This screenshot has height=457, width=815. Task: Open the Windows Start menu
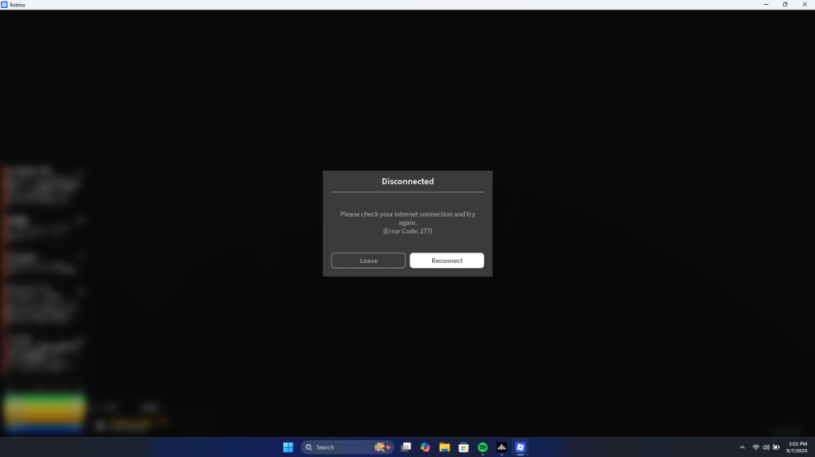288,447
